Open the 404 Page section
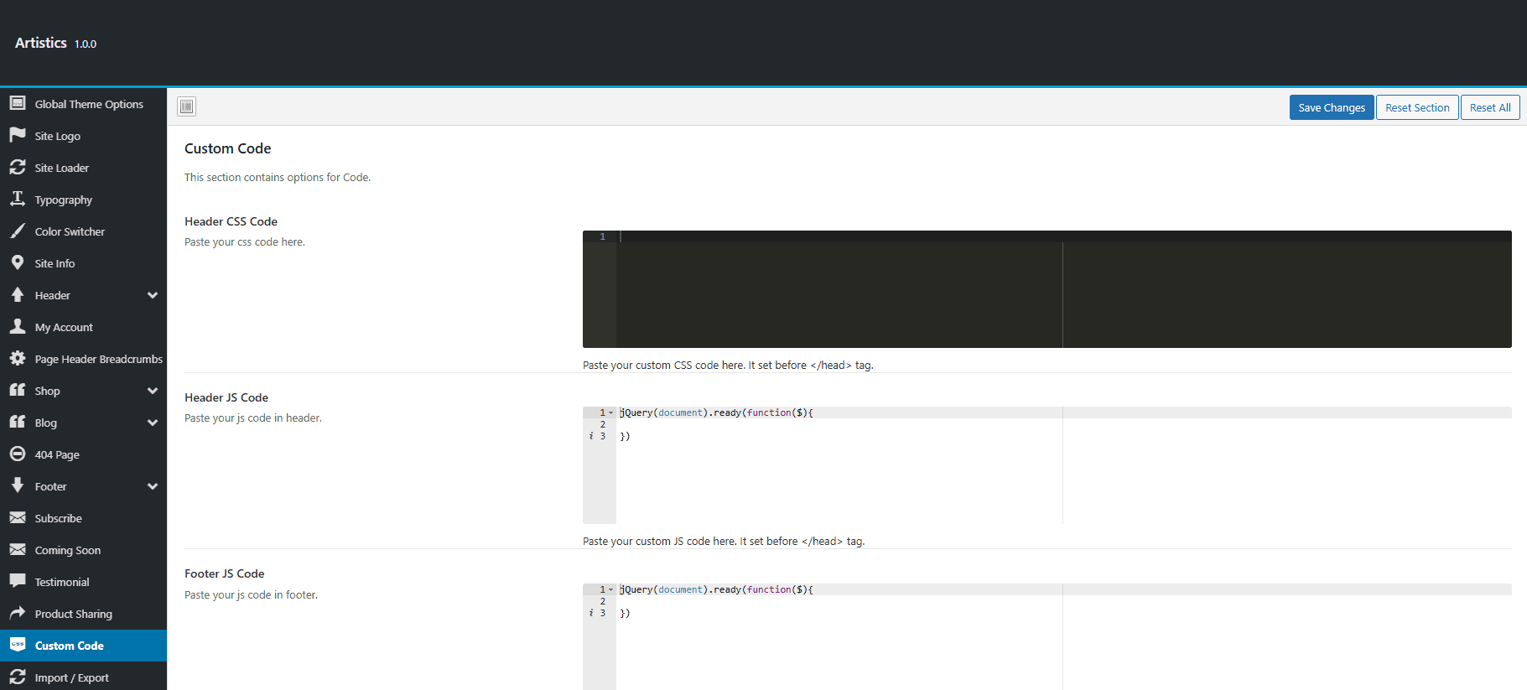 click(x=83, y=454)
